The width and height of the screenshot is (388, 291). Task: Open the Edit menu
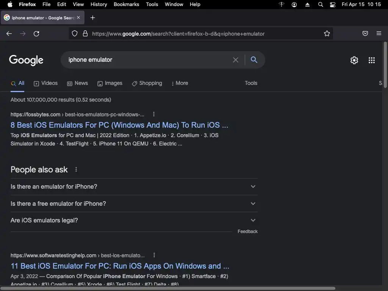[62, 5]
